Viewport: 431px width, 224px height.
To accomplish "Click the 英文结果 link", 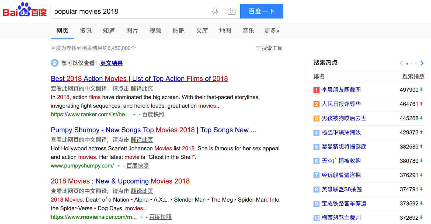I will tap(111, 63).
